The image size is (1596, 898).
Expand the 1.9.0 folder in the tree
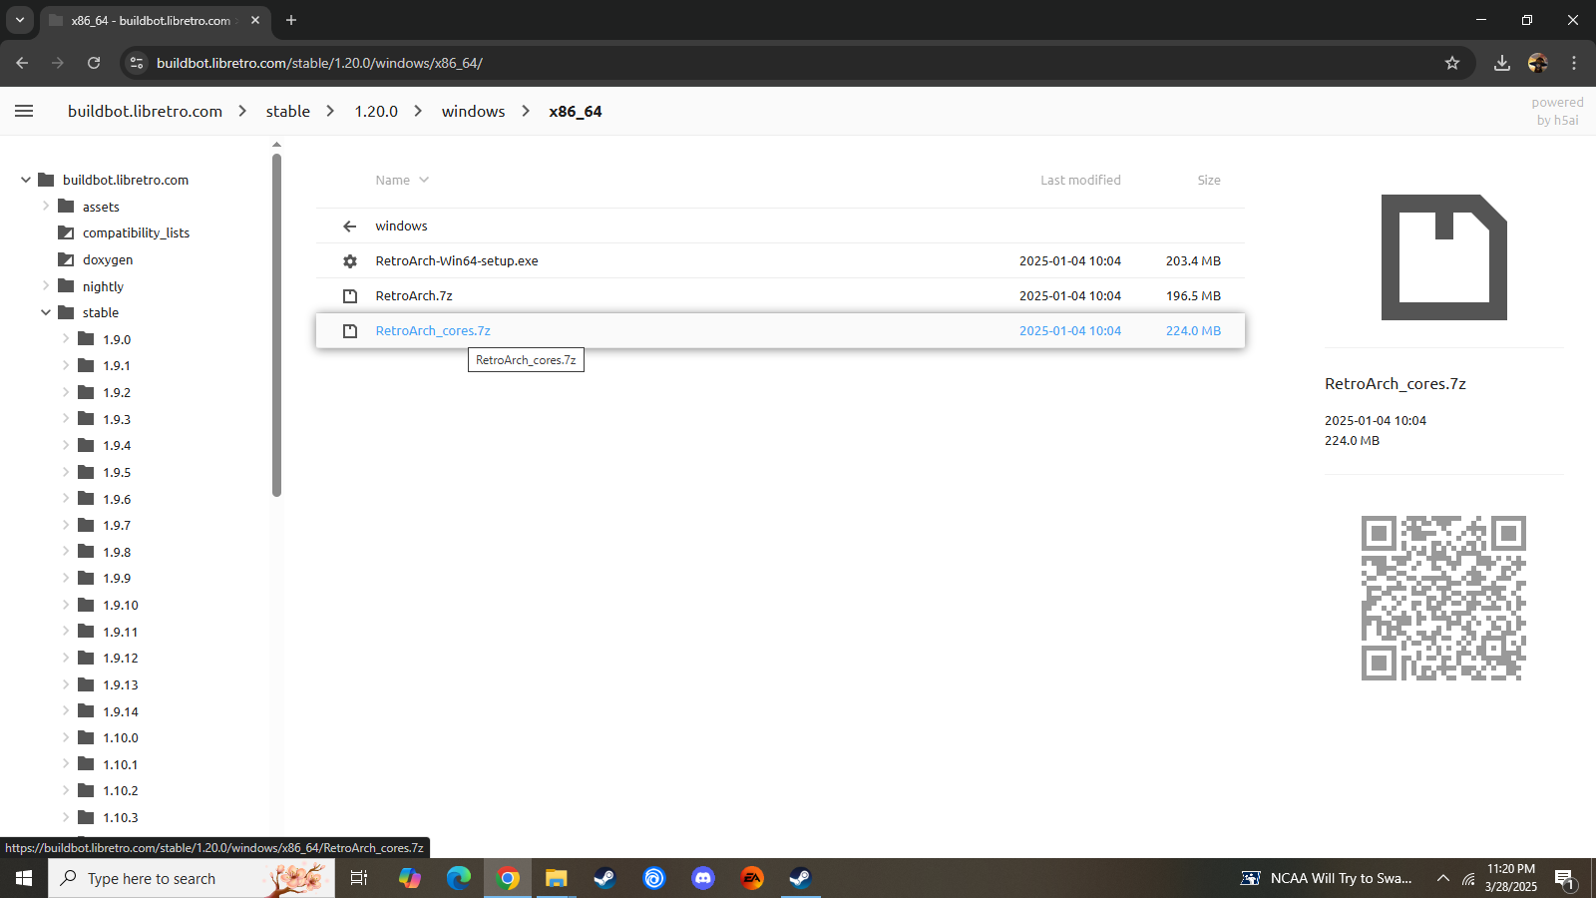coord(66,338)
